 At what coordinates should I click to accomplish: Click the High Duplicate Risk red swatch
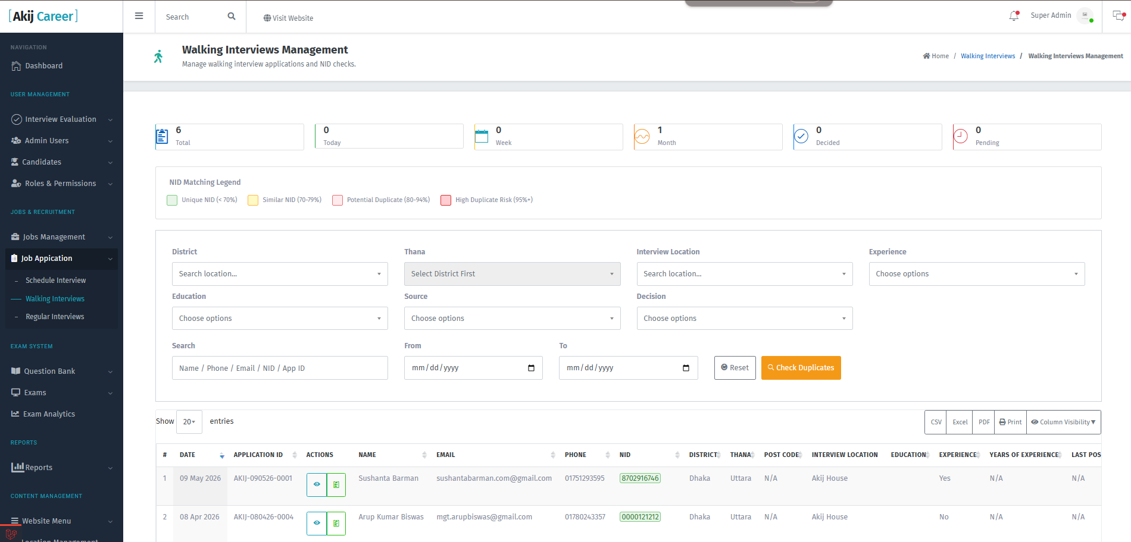coord(446,200)
